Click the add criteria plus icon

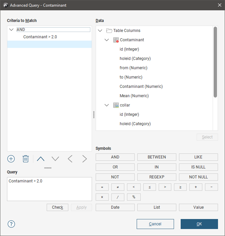(x=11, y=159)
